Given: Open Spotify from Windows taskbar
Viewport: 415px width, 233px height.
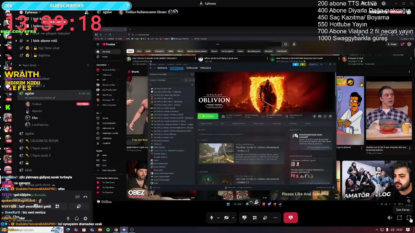Looking at the screenshot, I should coord(108,230).
